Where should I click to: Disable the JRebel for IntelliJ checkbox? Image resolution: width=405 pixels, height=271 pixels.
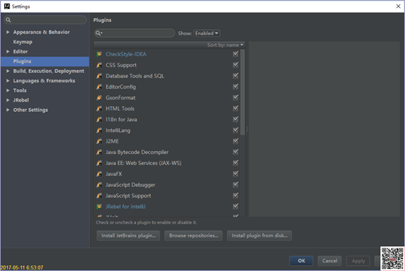tap(235, 206)
